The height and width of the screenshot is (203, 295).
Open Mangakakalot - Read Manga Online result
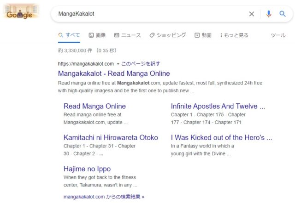point(114,73)
